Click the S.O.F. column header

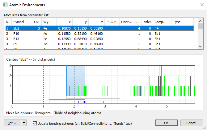coord(112,22)
